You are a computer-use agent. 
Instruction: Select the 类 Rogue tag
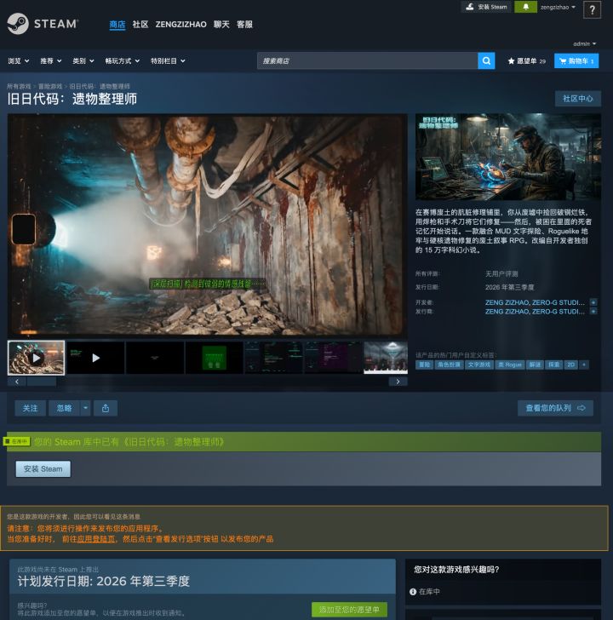(510, 365)
